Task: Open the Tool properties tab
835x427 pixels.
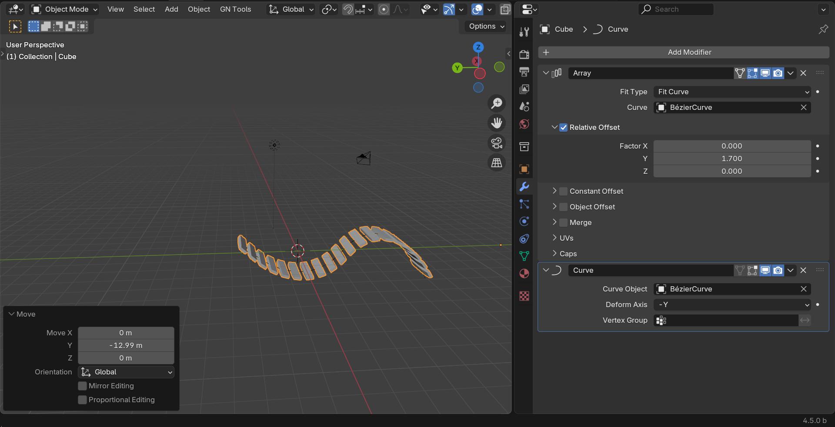Action: click(524, 32)
